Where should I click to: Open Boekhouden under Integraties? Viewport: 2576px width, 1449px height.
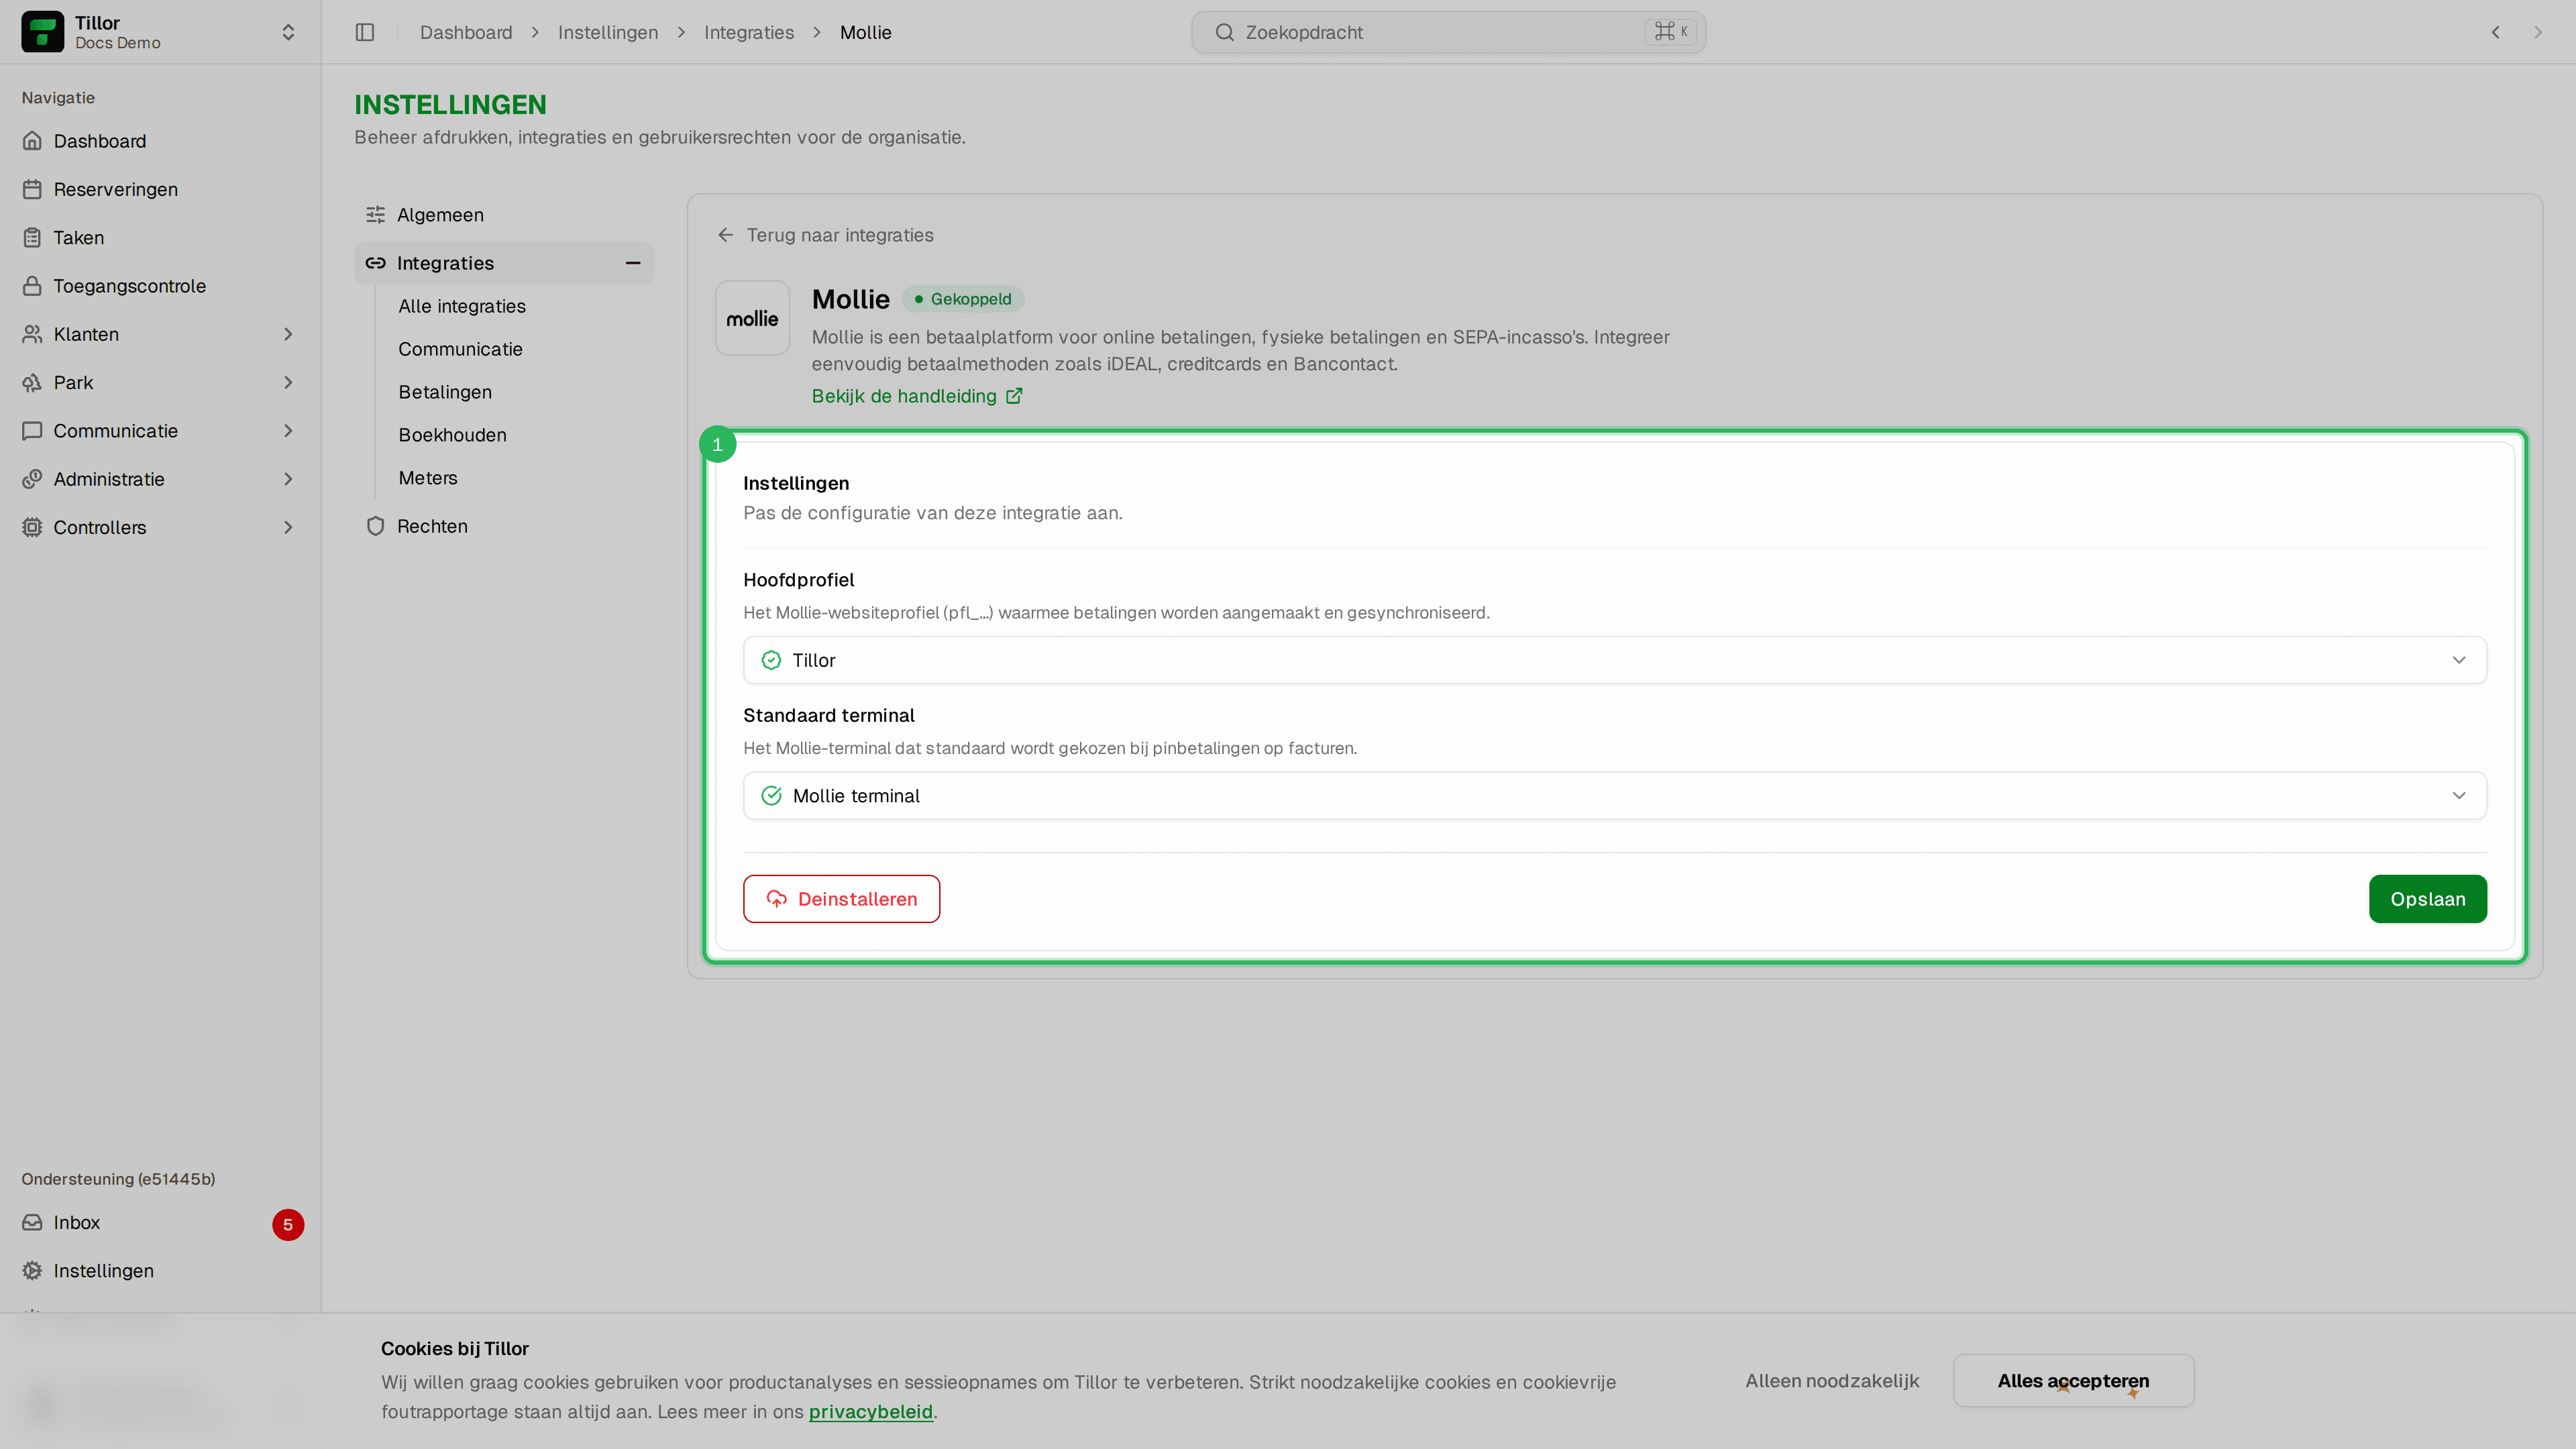452,435
